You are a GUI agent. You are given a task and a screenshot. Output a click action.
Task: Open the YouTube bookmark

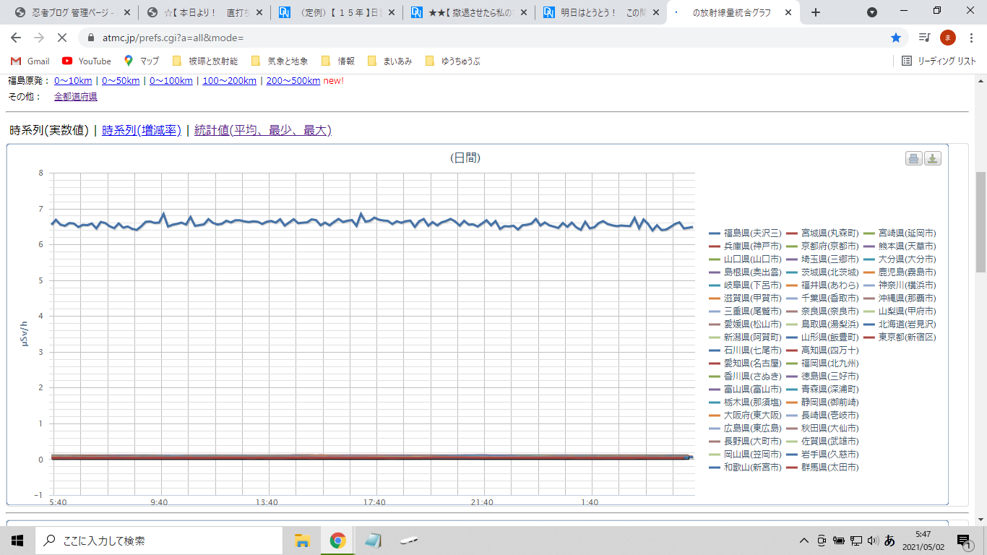[87, 61]
